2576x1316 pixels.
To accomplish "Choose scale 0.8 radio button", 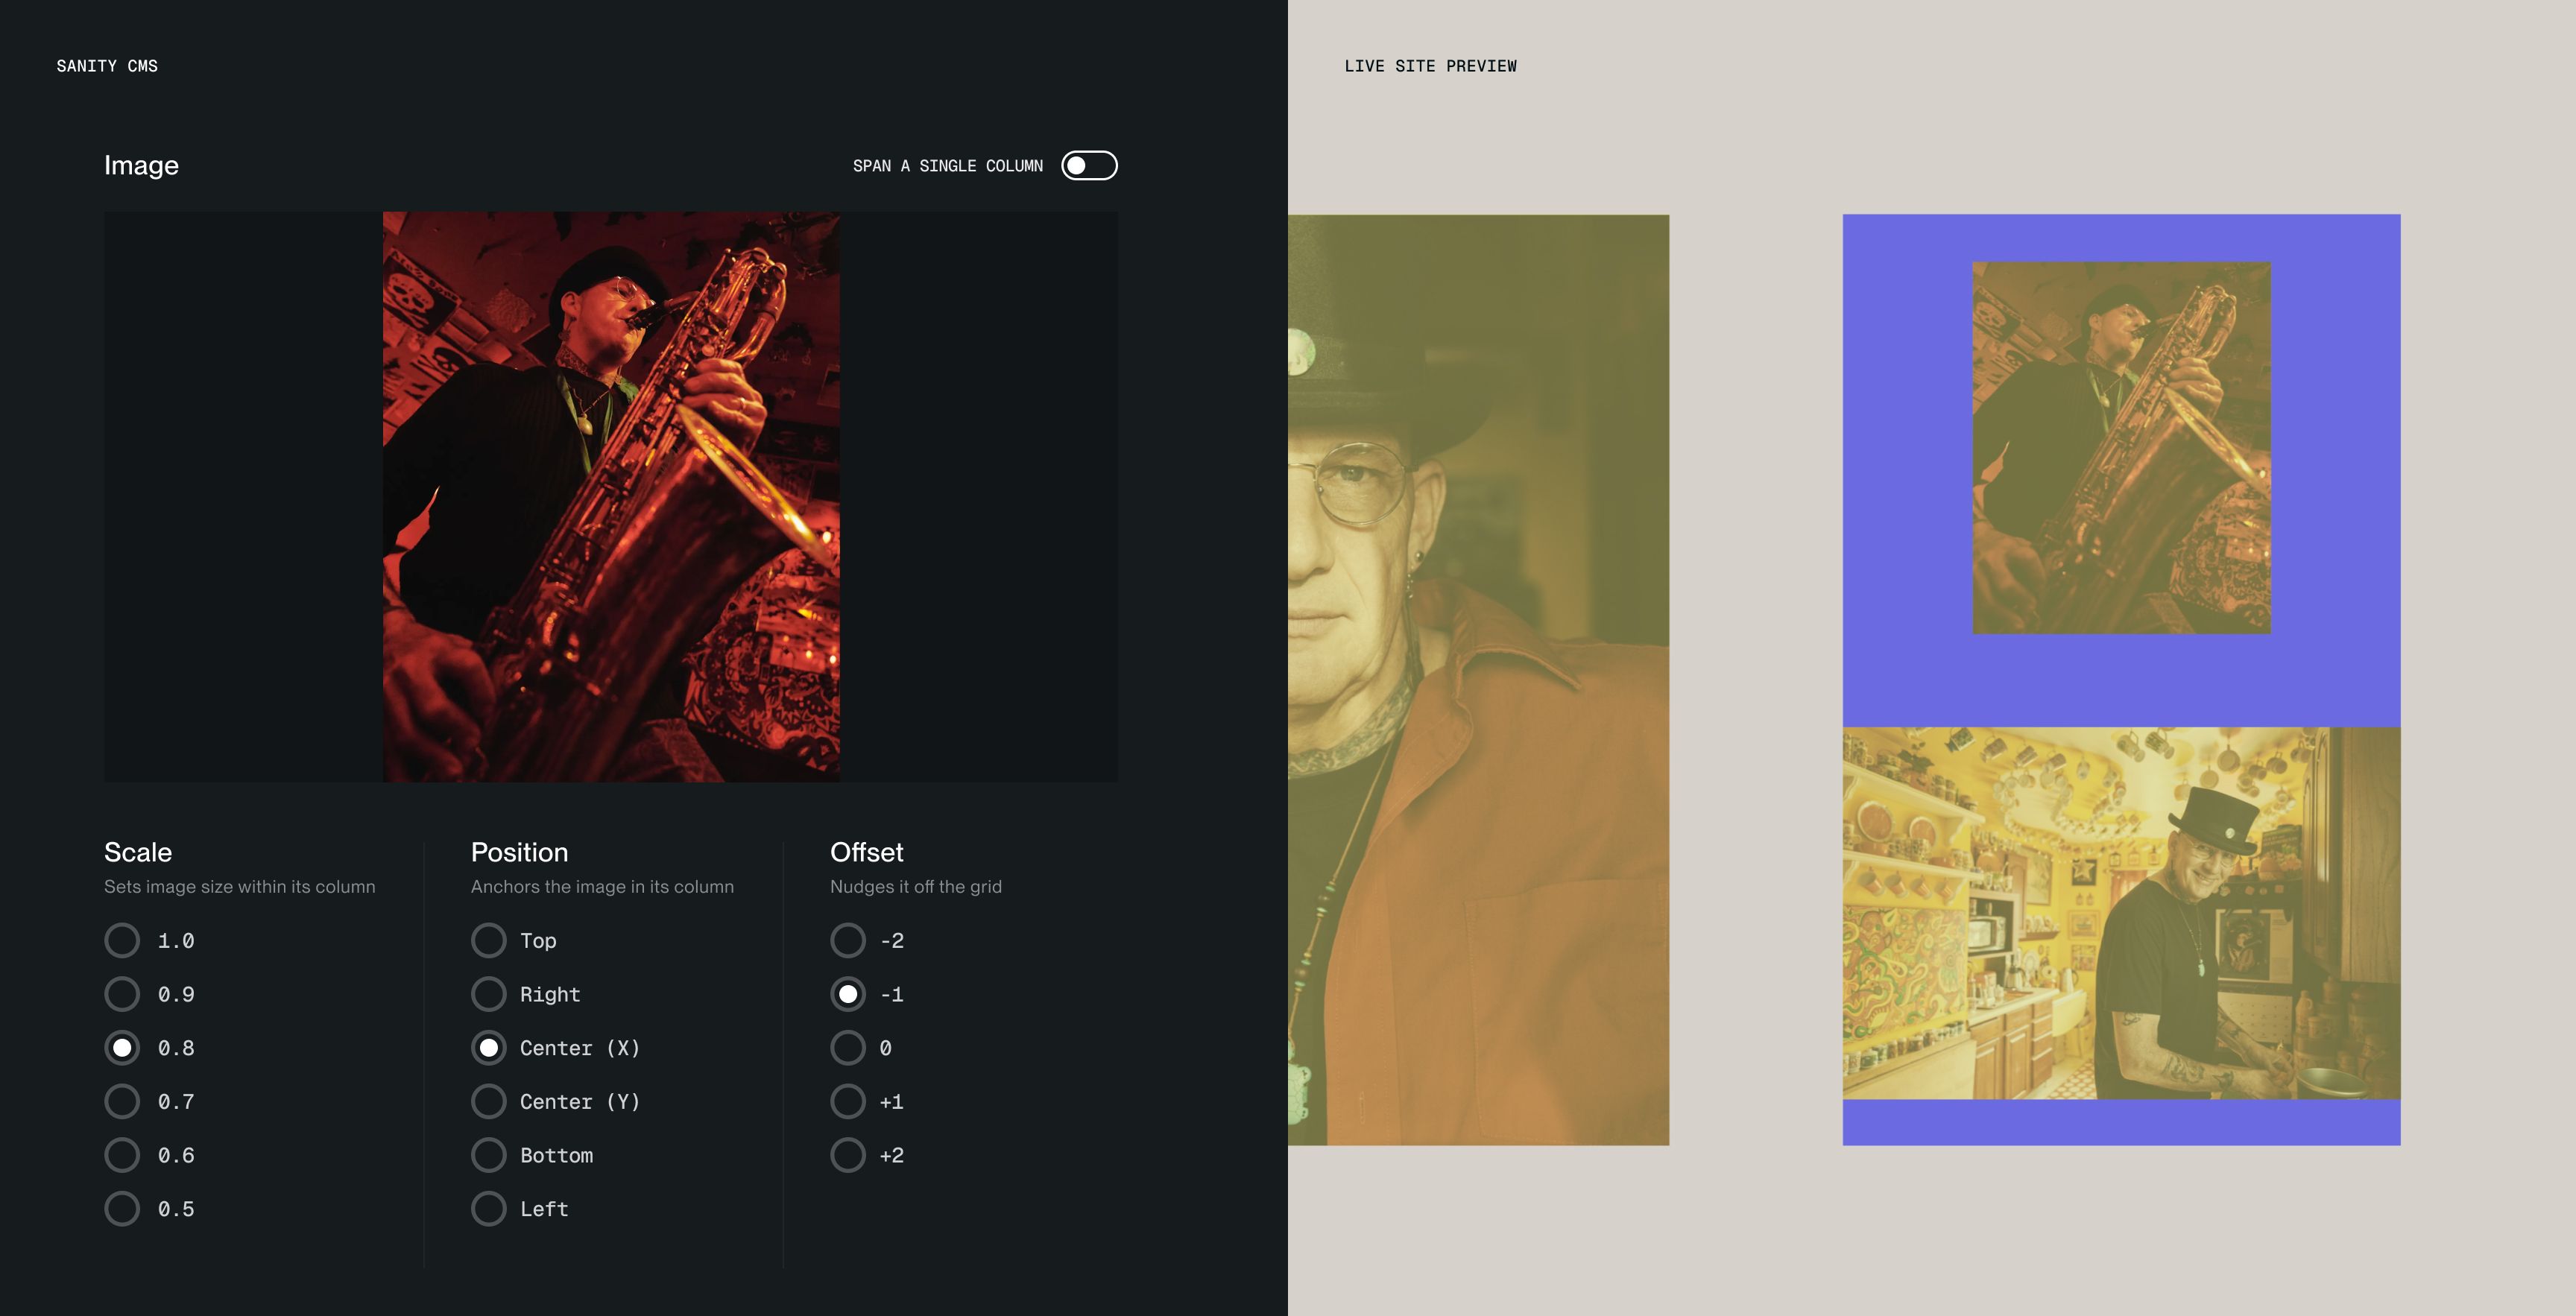I will click(x=122, y=1048).
